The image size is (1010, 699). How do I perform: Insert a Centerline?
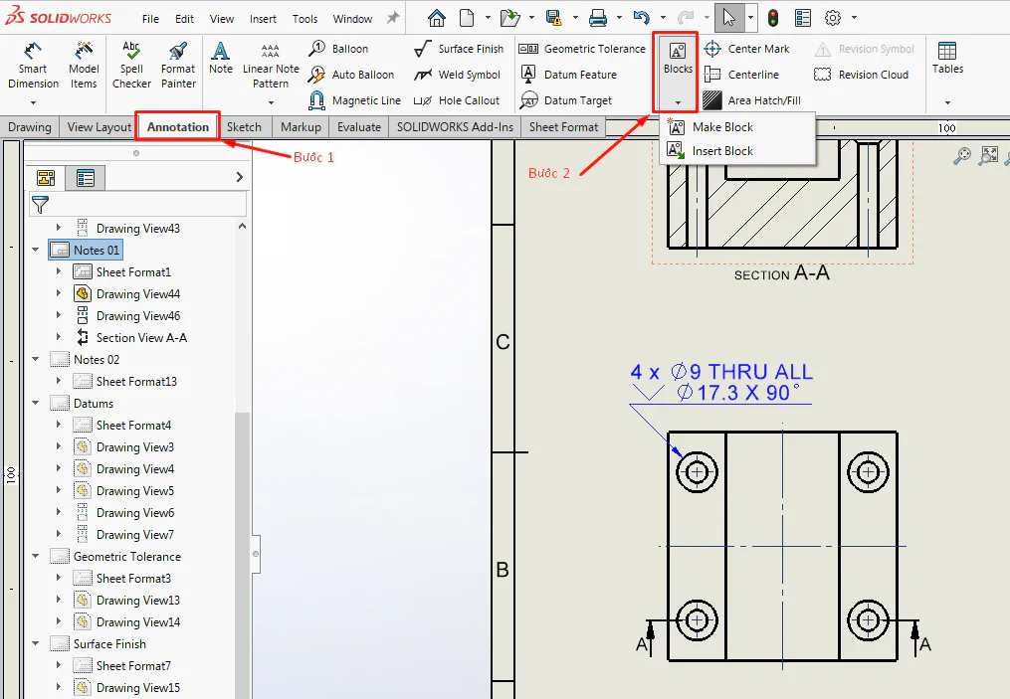pyautogui.click(x=741, y=75)
